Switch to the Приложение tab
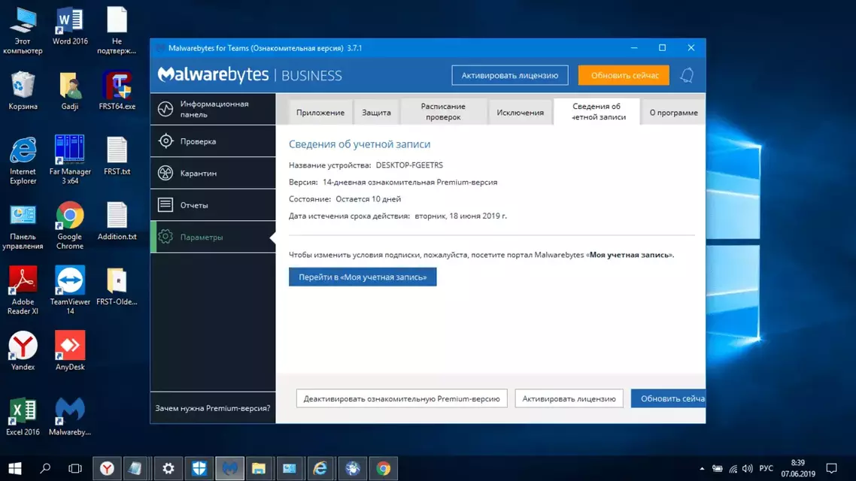This screenshot has height=481, width=856. pos(320,112)
